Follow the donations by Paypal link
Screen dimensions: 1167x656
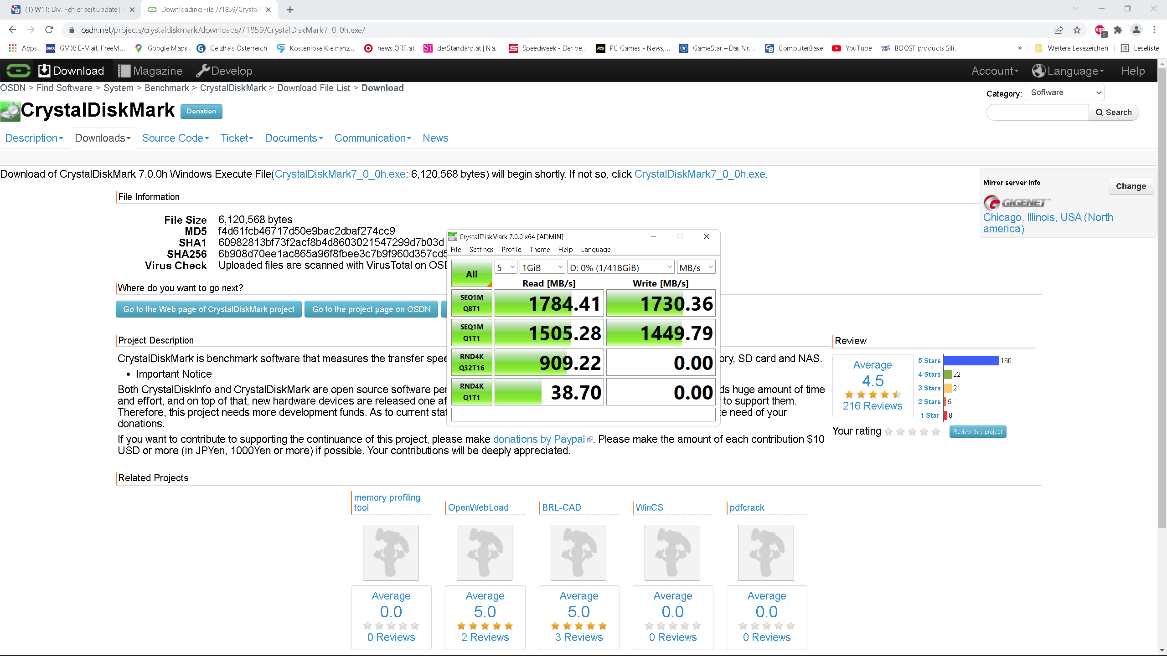[x=539, y=439]
